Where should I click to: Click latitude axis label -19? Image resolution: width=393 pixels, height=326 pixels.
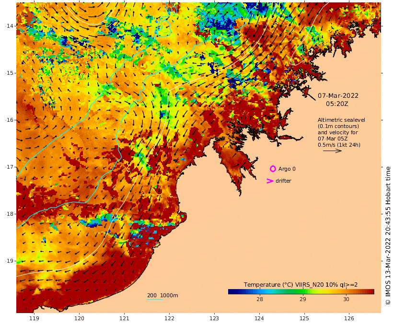pyautogui.click(x=10, y=261)
